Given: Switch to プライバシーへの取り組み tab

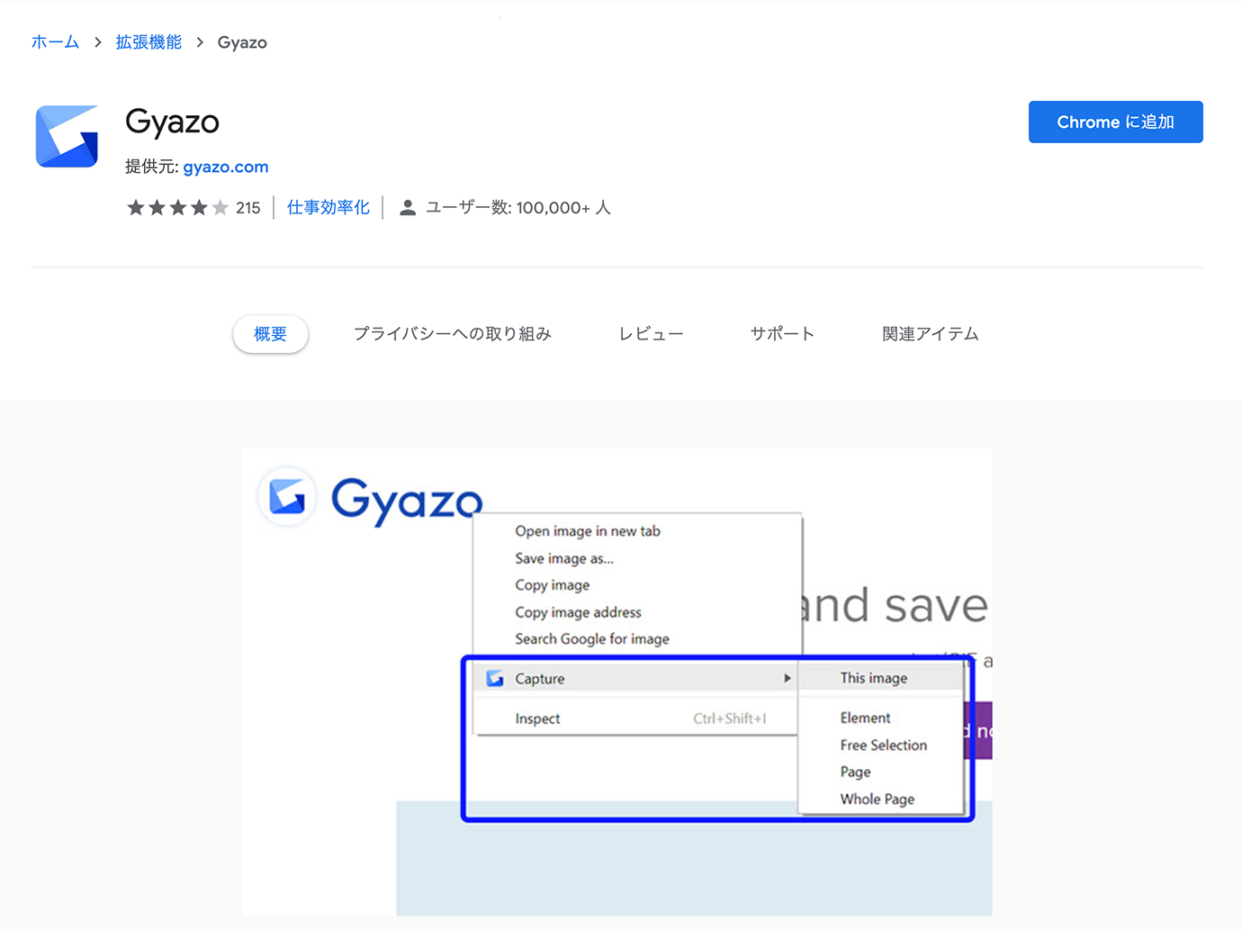Looking at the screenshot, I should 452,334.
